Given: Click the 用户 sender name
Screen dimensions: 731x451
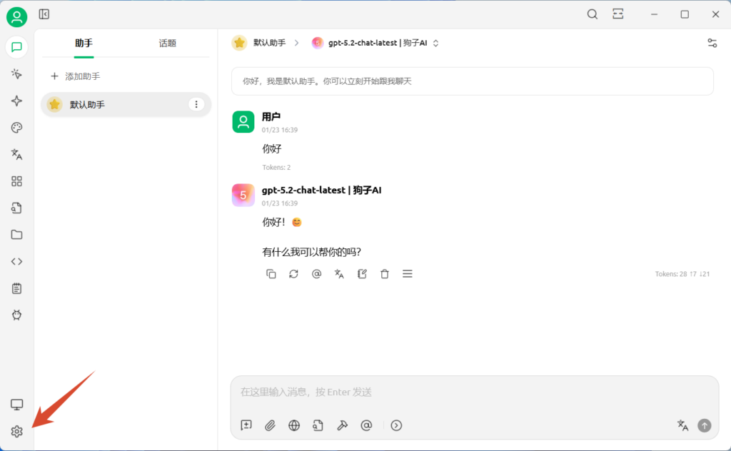Looking at the screenshot, I should (x=271, y=116).
